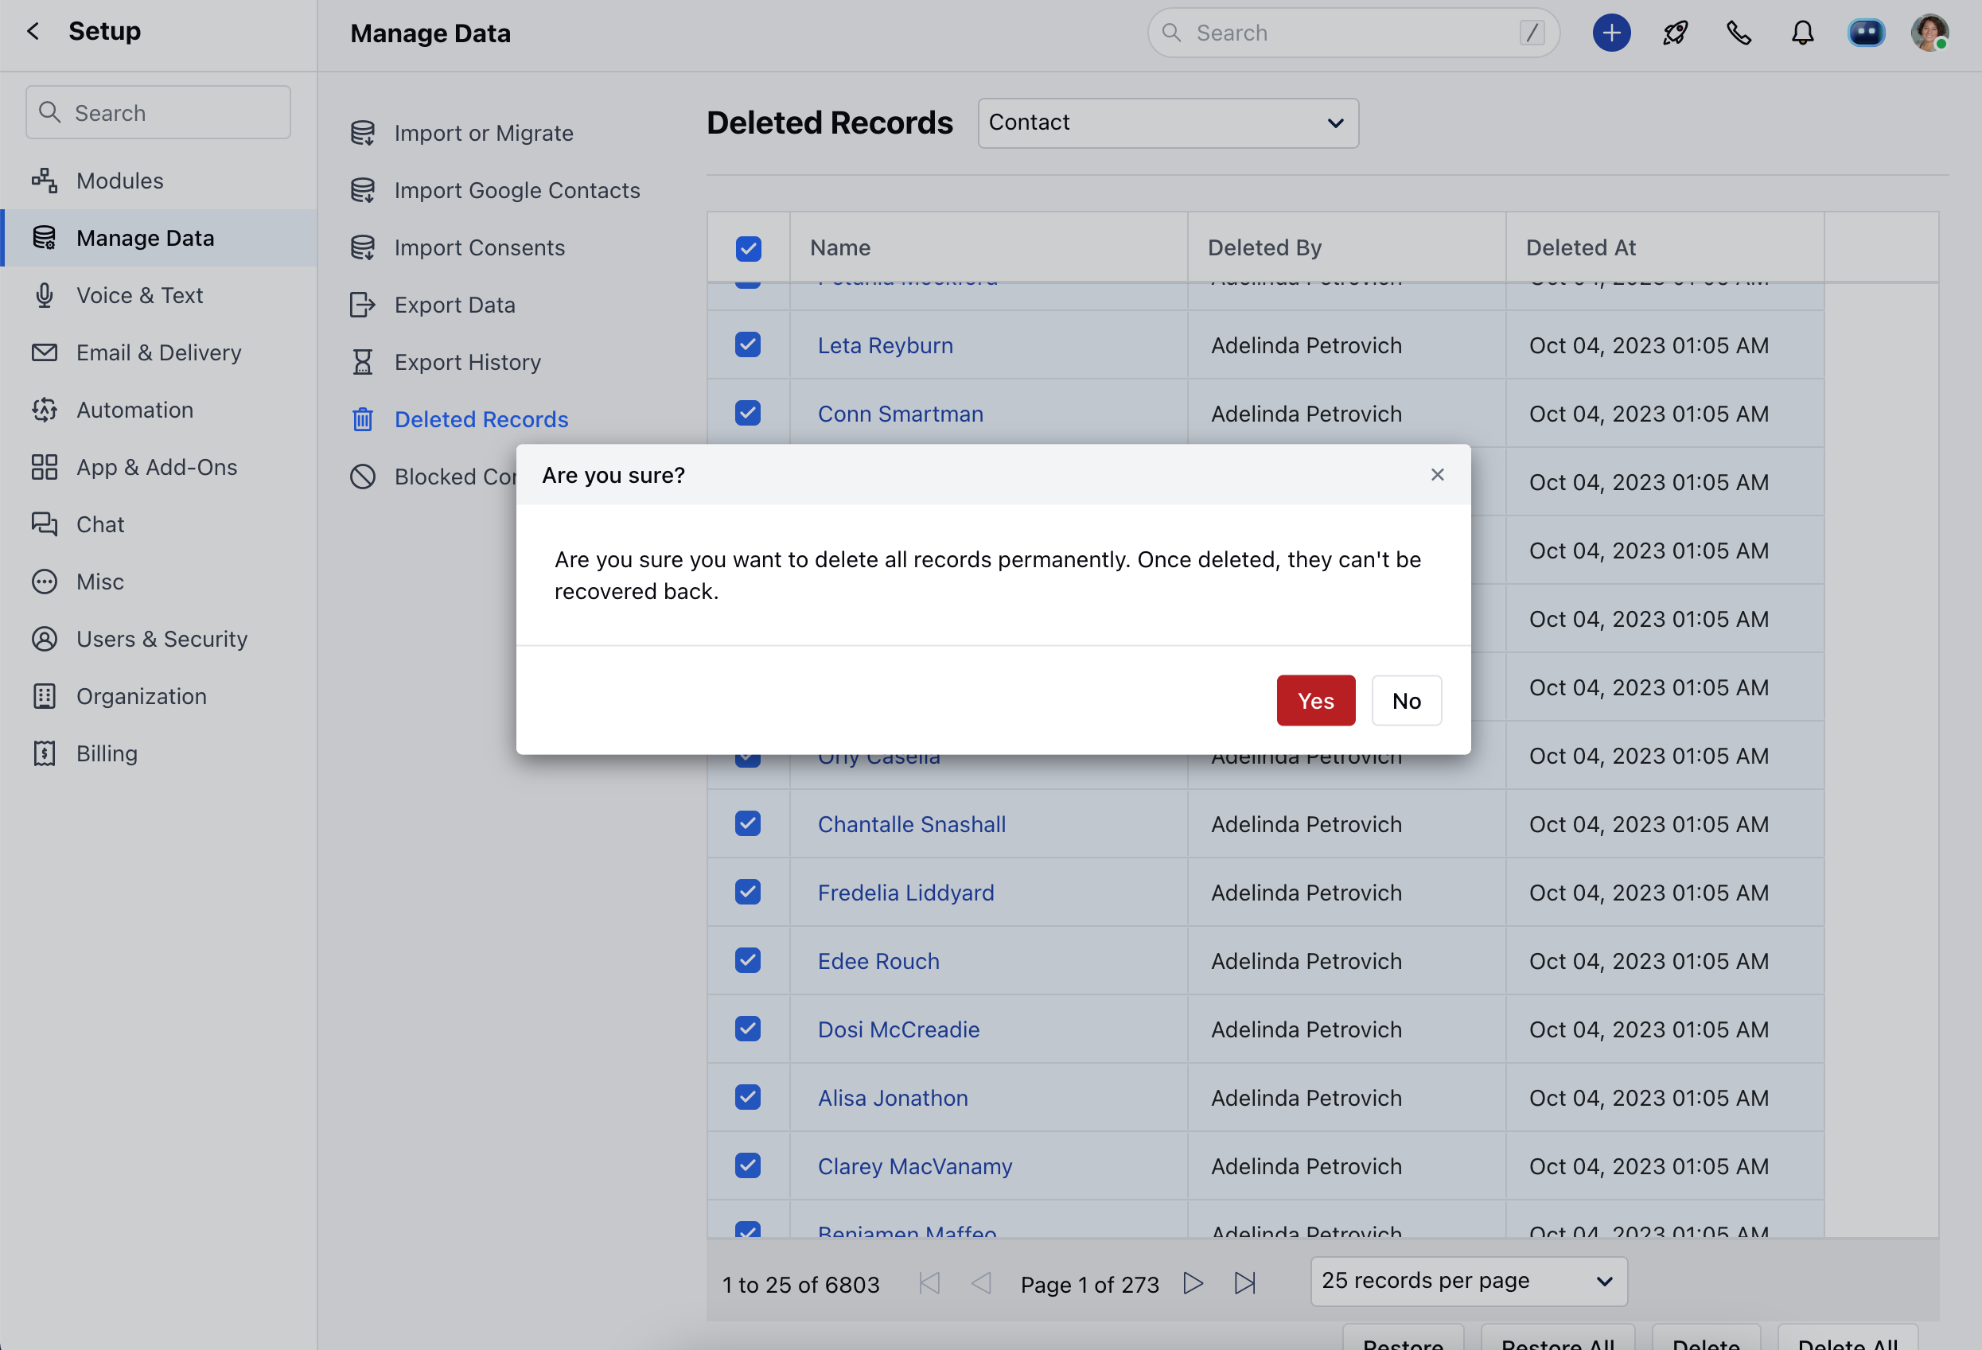Open the notification bell
Screen dimensions: 1982x1350
pyautogui.click(x=1802, y=33)
